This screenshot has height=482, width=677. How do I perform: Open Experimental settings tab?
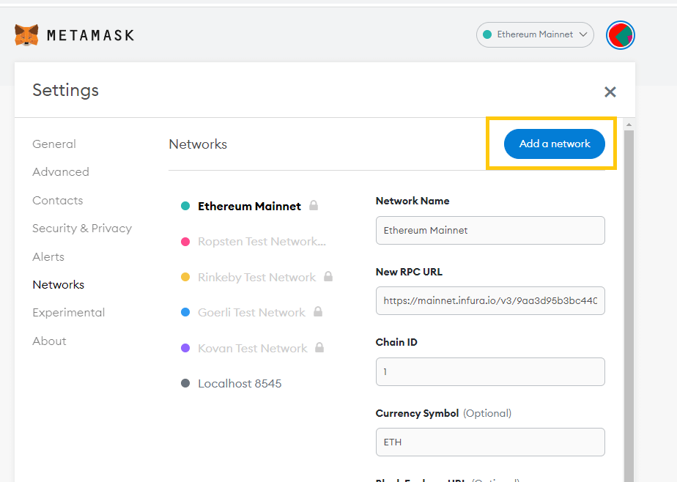(69, 312)
